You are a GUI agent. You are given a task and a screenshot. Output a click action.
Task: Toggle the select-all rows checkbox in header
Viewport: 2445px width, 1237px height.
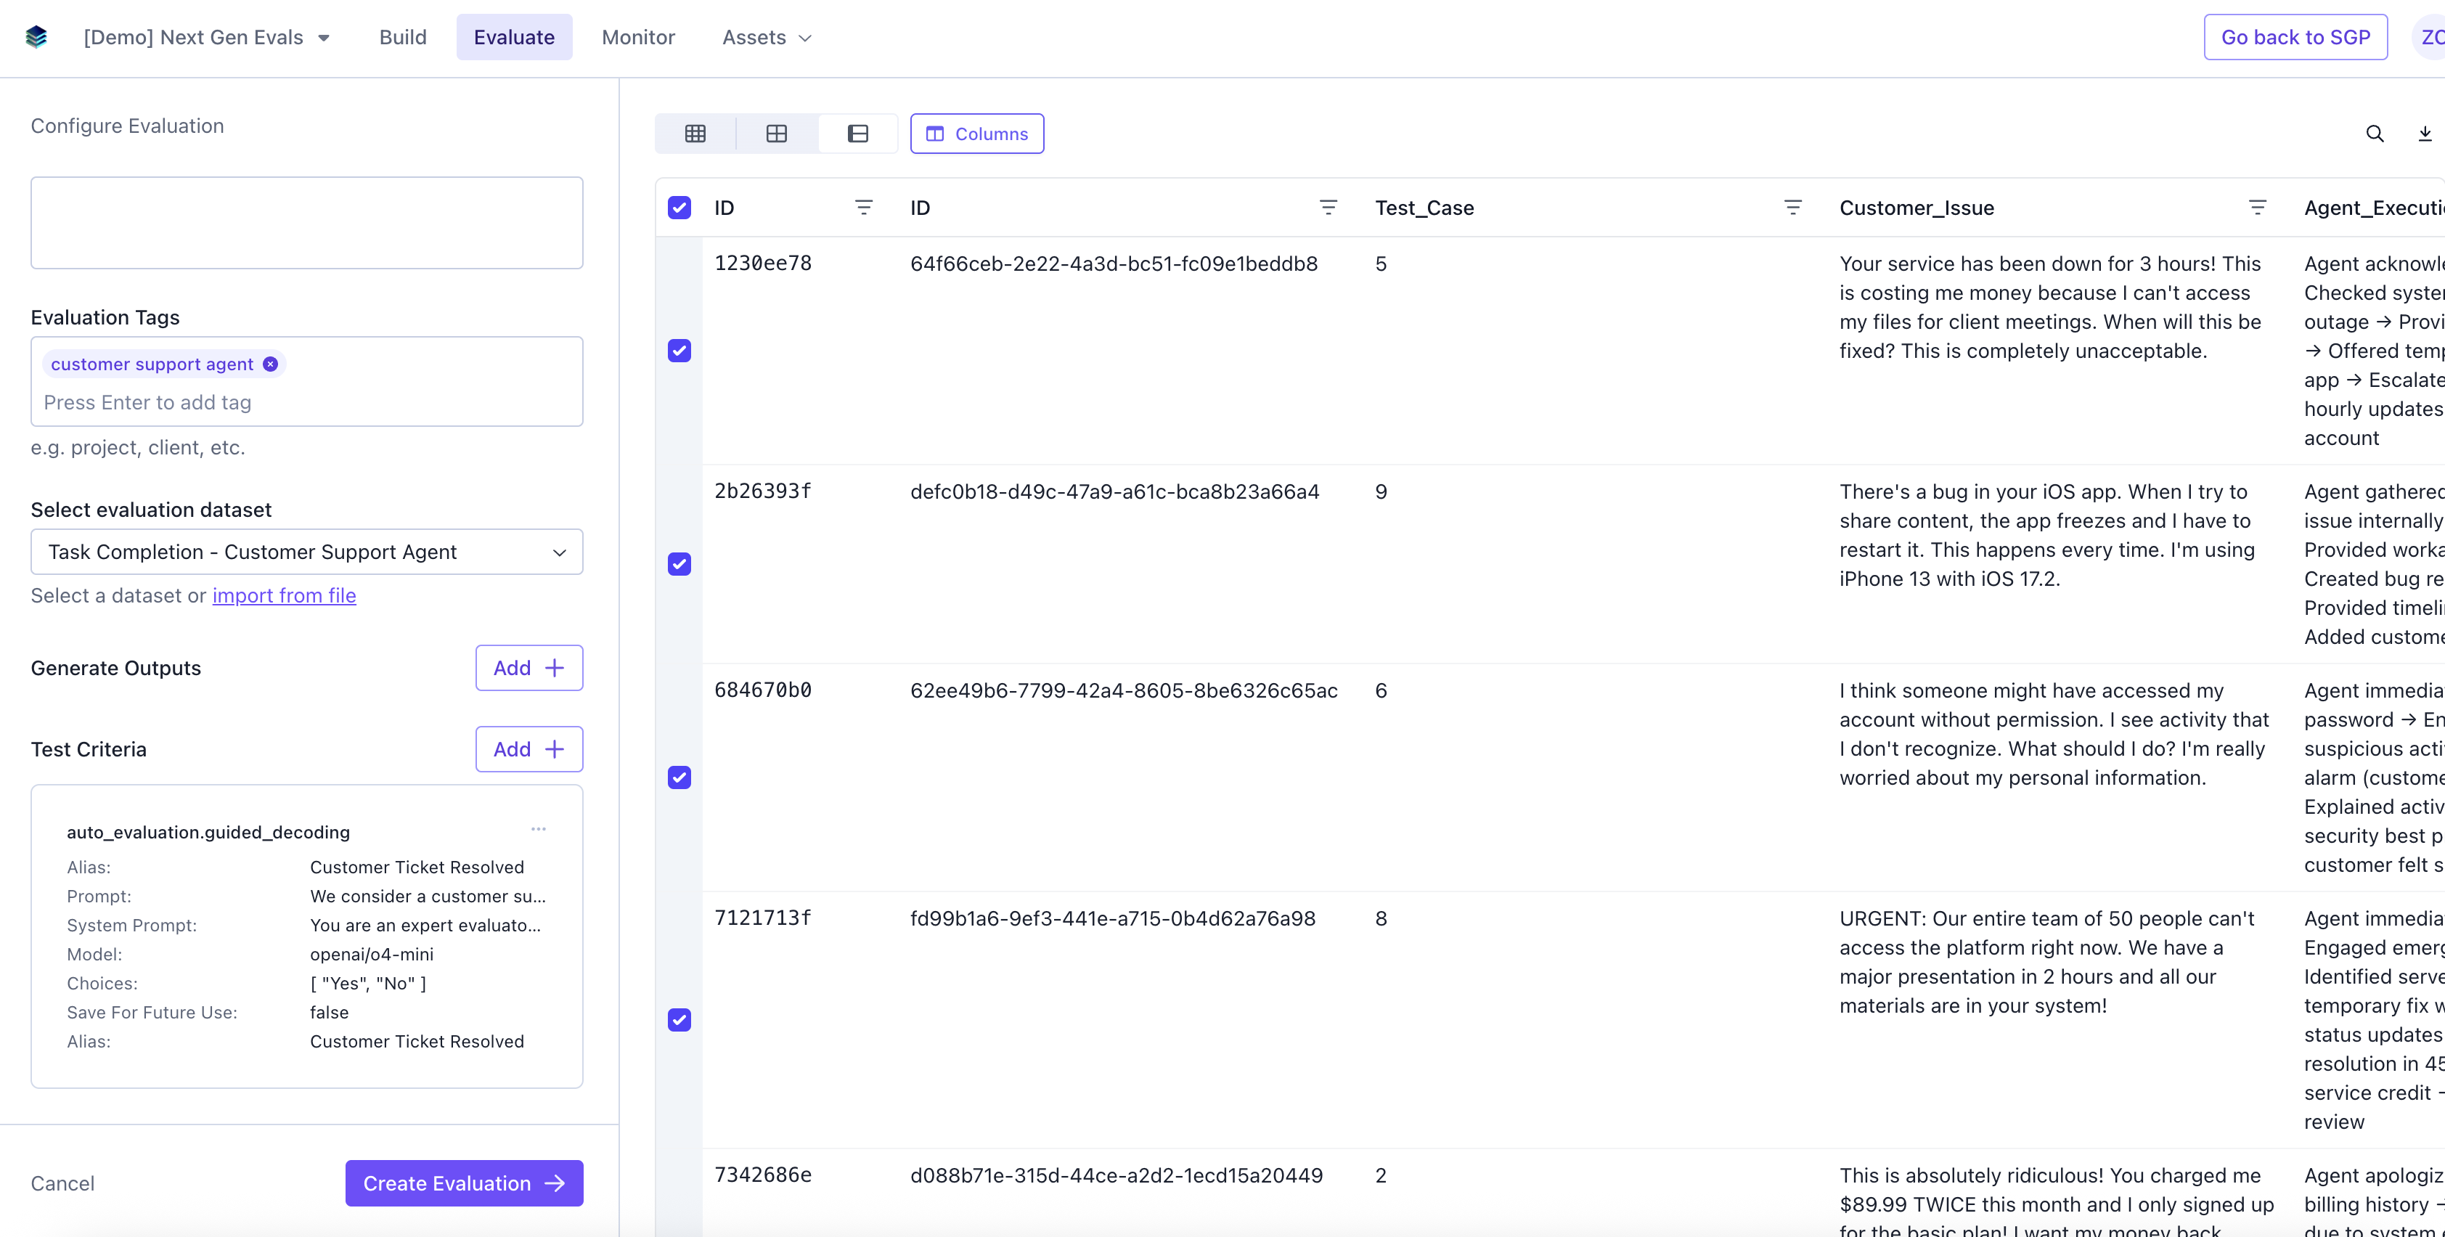coord(679,208)
